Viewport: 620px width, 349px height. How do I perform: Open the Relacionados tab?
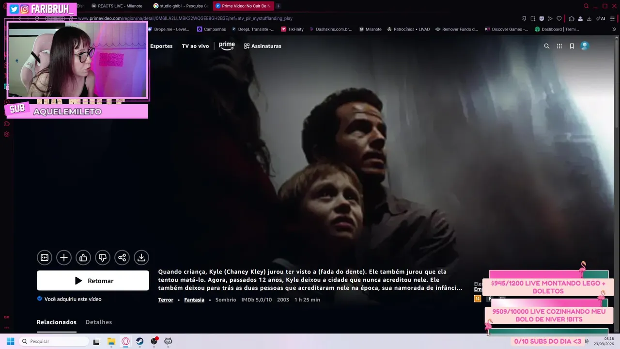point(57,322)
